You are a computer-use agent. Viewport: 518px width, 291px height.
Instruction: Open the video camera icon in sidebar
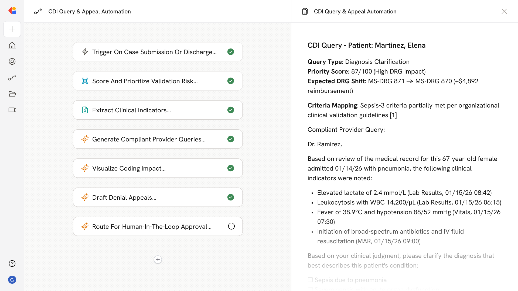pos(12,110)
